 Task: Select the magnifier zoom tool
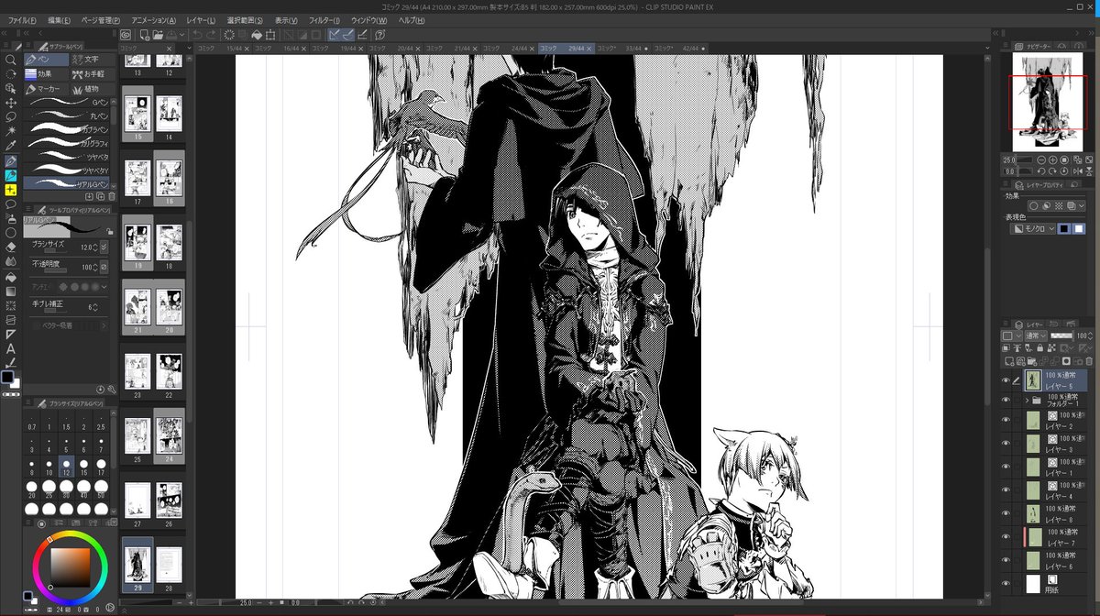click(11, 60)
